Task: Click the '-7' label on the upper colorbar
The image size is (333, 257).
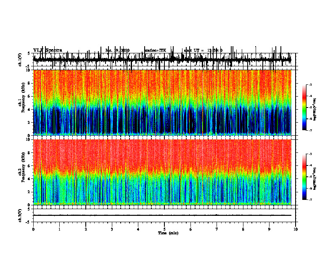Action: tap(310, 130)
